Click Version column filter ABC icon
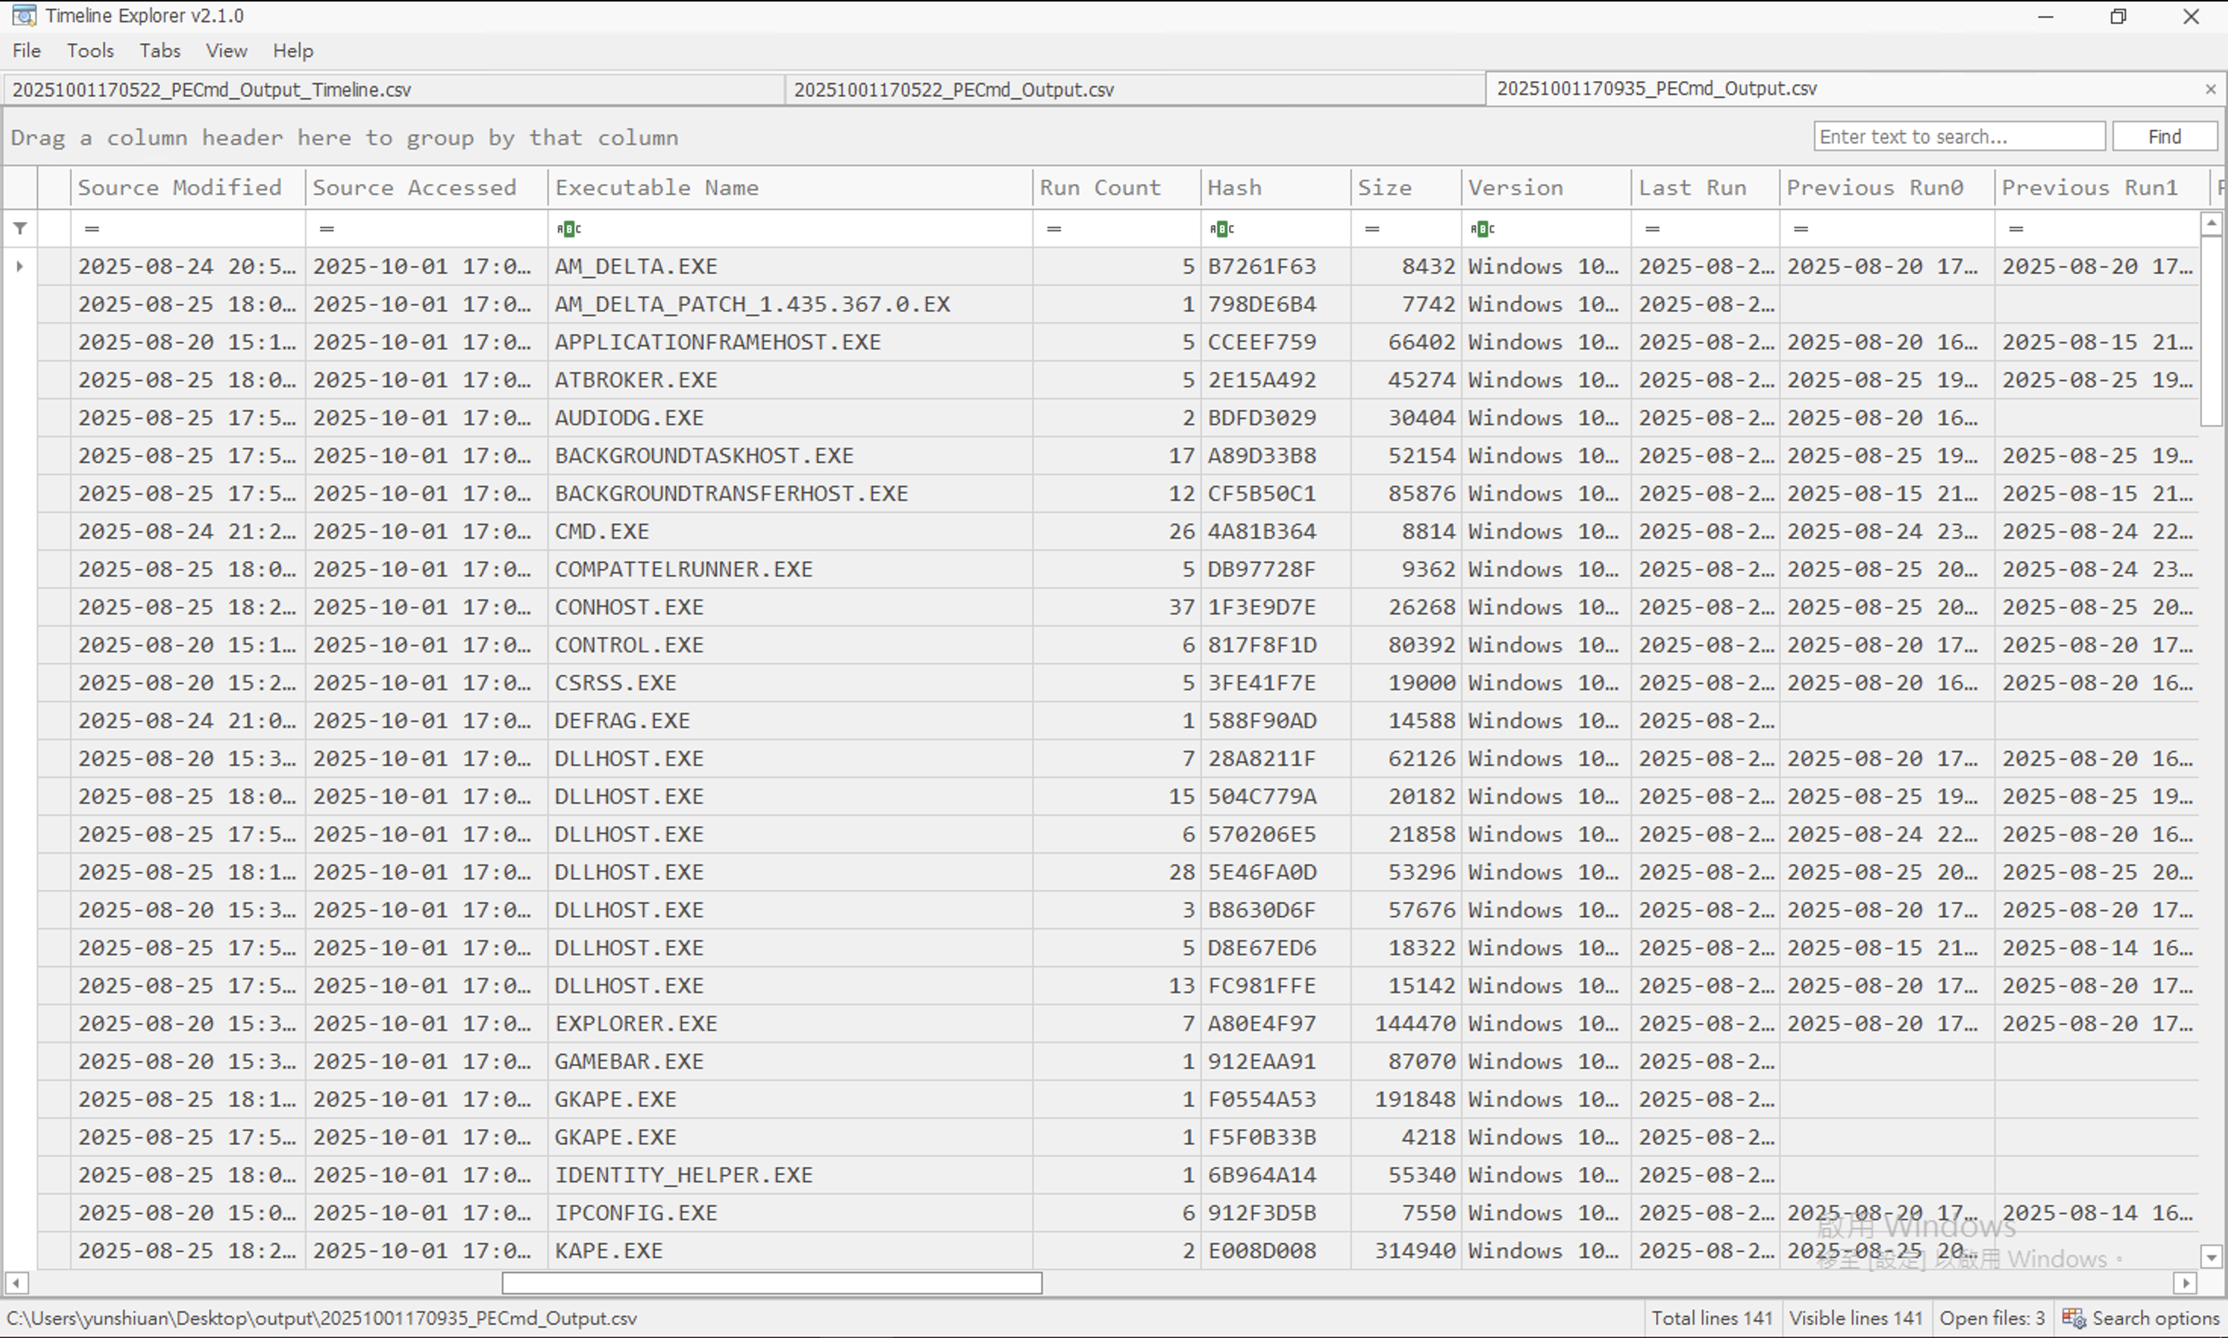Image resolution: width=2228 pixels, height=1338 pixels. coord(1482,229)
